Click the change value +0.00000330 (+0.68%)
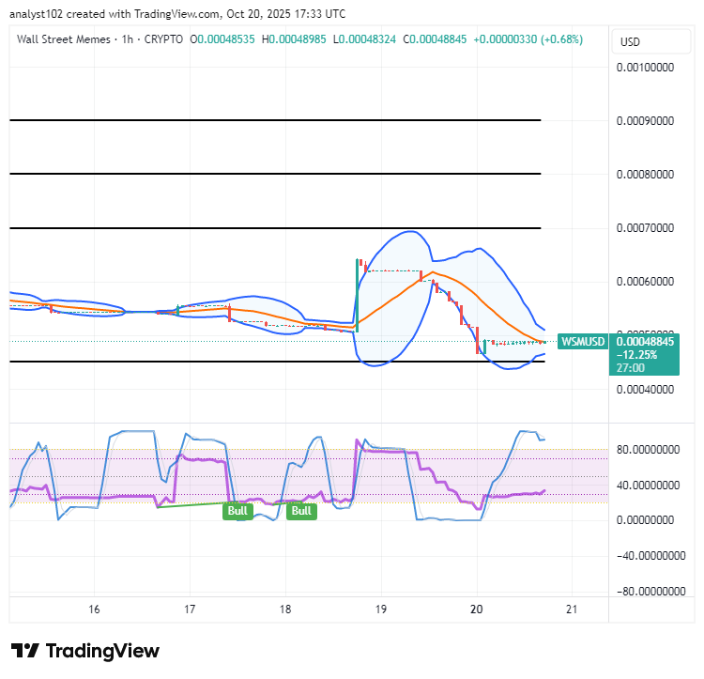Screen dimensions: 704x679 [x=528, y=39]
